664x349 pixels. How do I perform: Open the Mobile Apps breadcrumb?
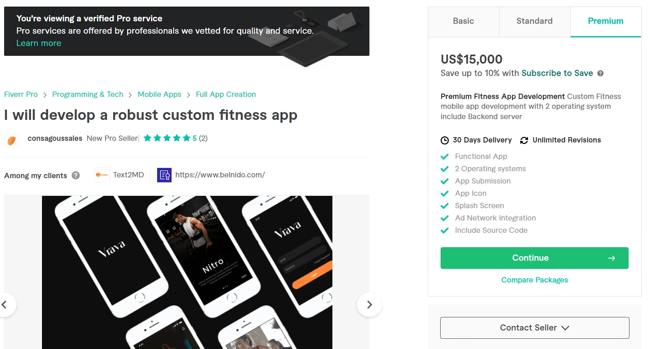(159, 94)
